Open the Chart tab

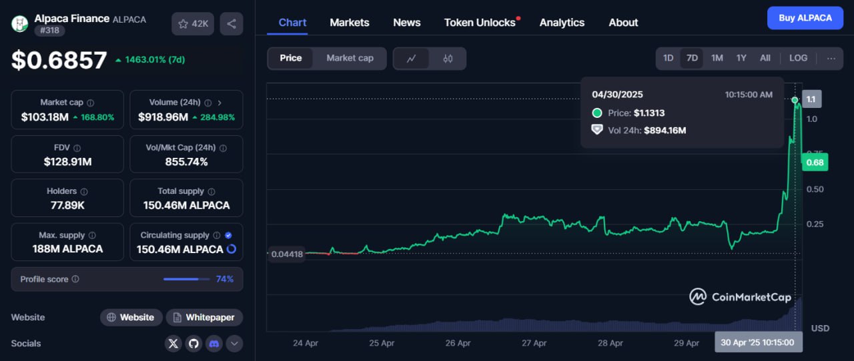point(292,22)
